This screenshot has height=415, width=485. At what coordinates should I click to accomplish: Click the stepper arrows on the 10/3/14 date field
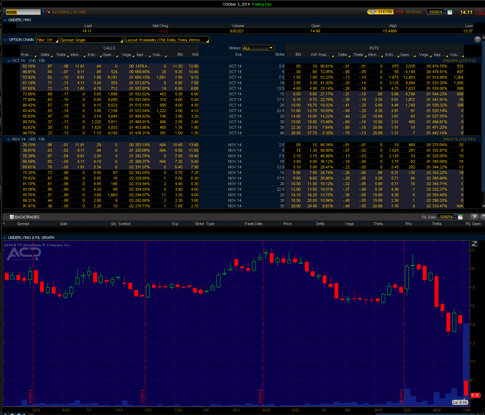(x=445, y=12)
